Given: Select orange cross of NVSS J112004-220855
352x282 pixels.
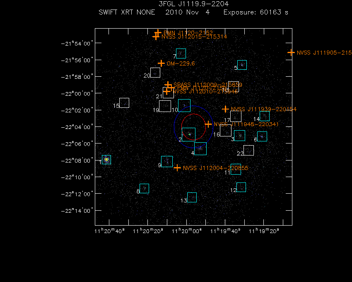Looking at the screenshot, I should coord(177,168).
